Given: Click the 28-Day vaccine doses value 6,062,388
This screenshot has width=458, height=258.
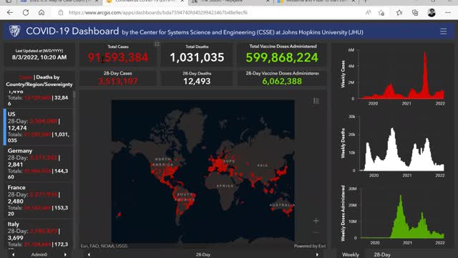Looking at the screenshot, I should point(282,81).
